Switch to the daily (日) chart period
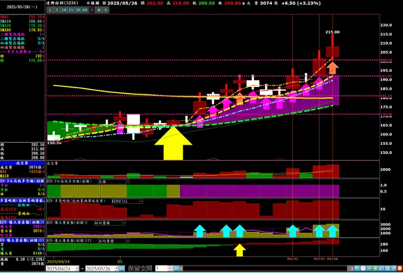The image size is (403, 273). 91,10
